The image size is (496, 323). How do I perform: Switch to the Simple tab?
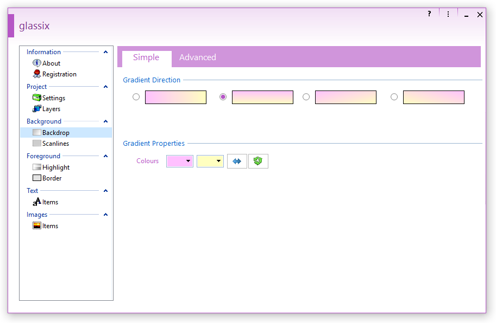click(x=146, y=57)
